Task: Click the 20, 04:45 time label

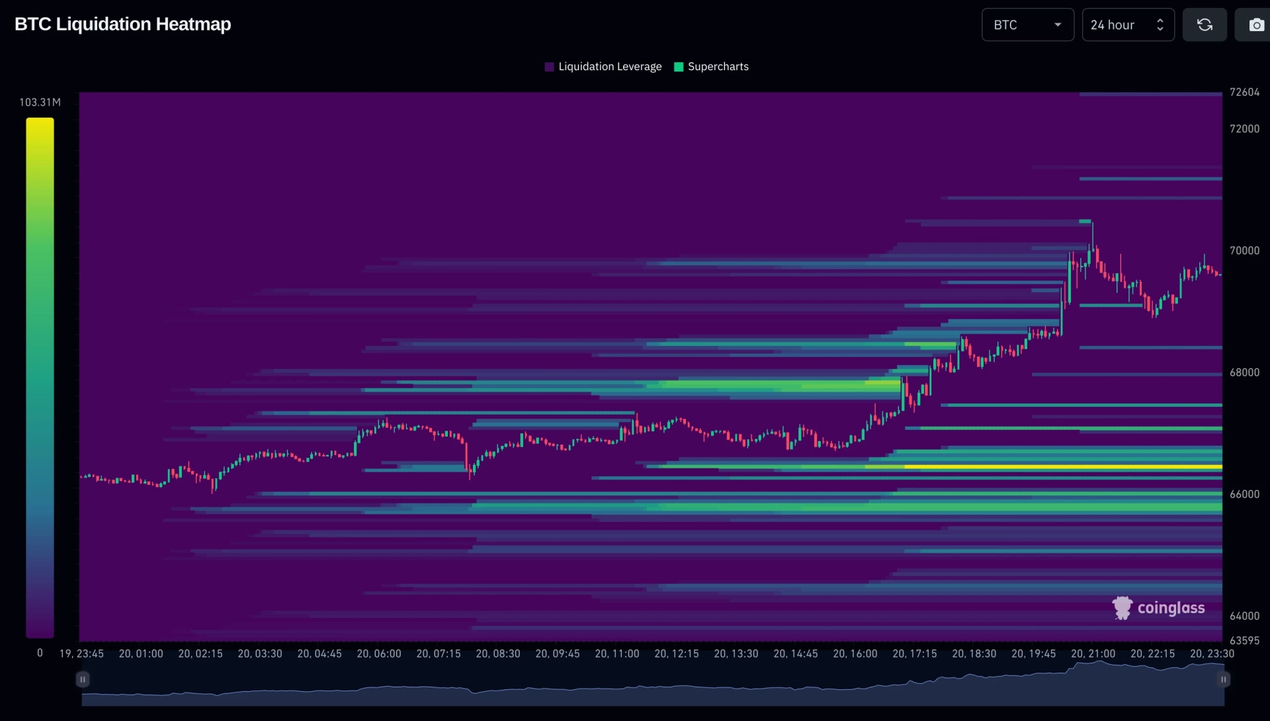Action: coord(319,654)
